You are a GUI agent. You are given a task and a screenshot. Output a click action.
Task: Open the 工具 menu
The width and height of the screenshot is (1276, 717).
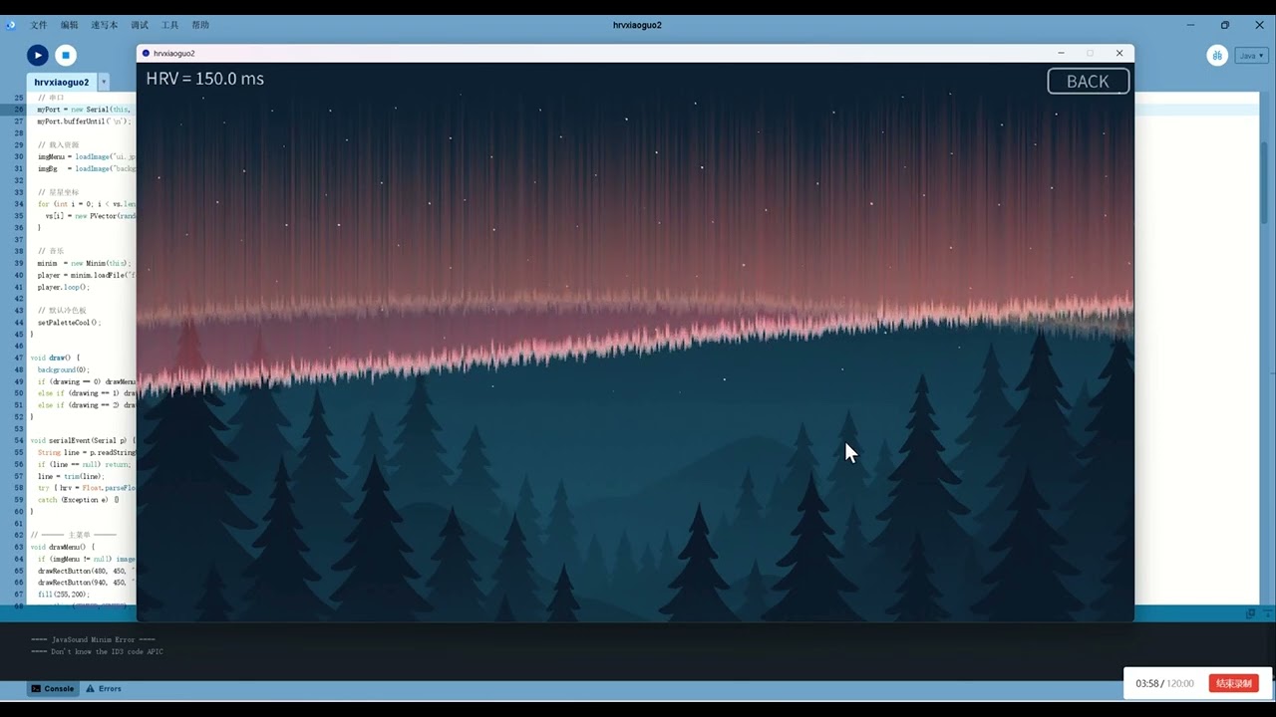coord(169,25)
